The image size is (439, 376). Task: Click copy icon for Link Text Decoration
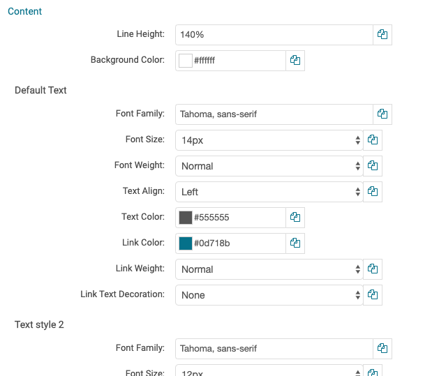[373, 295]
